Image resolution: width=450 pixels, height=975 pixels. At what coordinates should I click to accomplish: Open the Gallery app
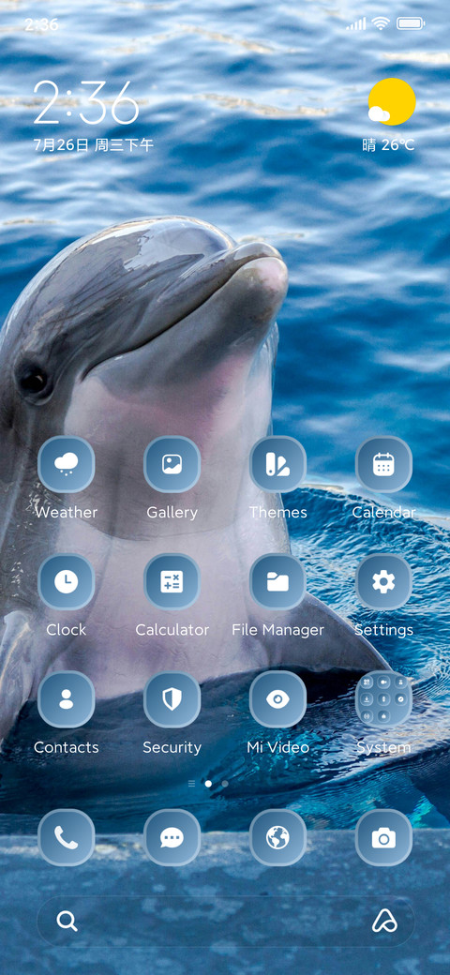(172, 464)
